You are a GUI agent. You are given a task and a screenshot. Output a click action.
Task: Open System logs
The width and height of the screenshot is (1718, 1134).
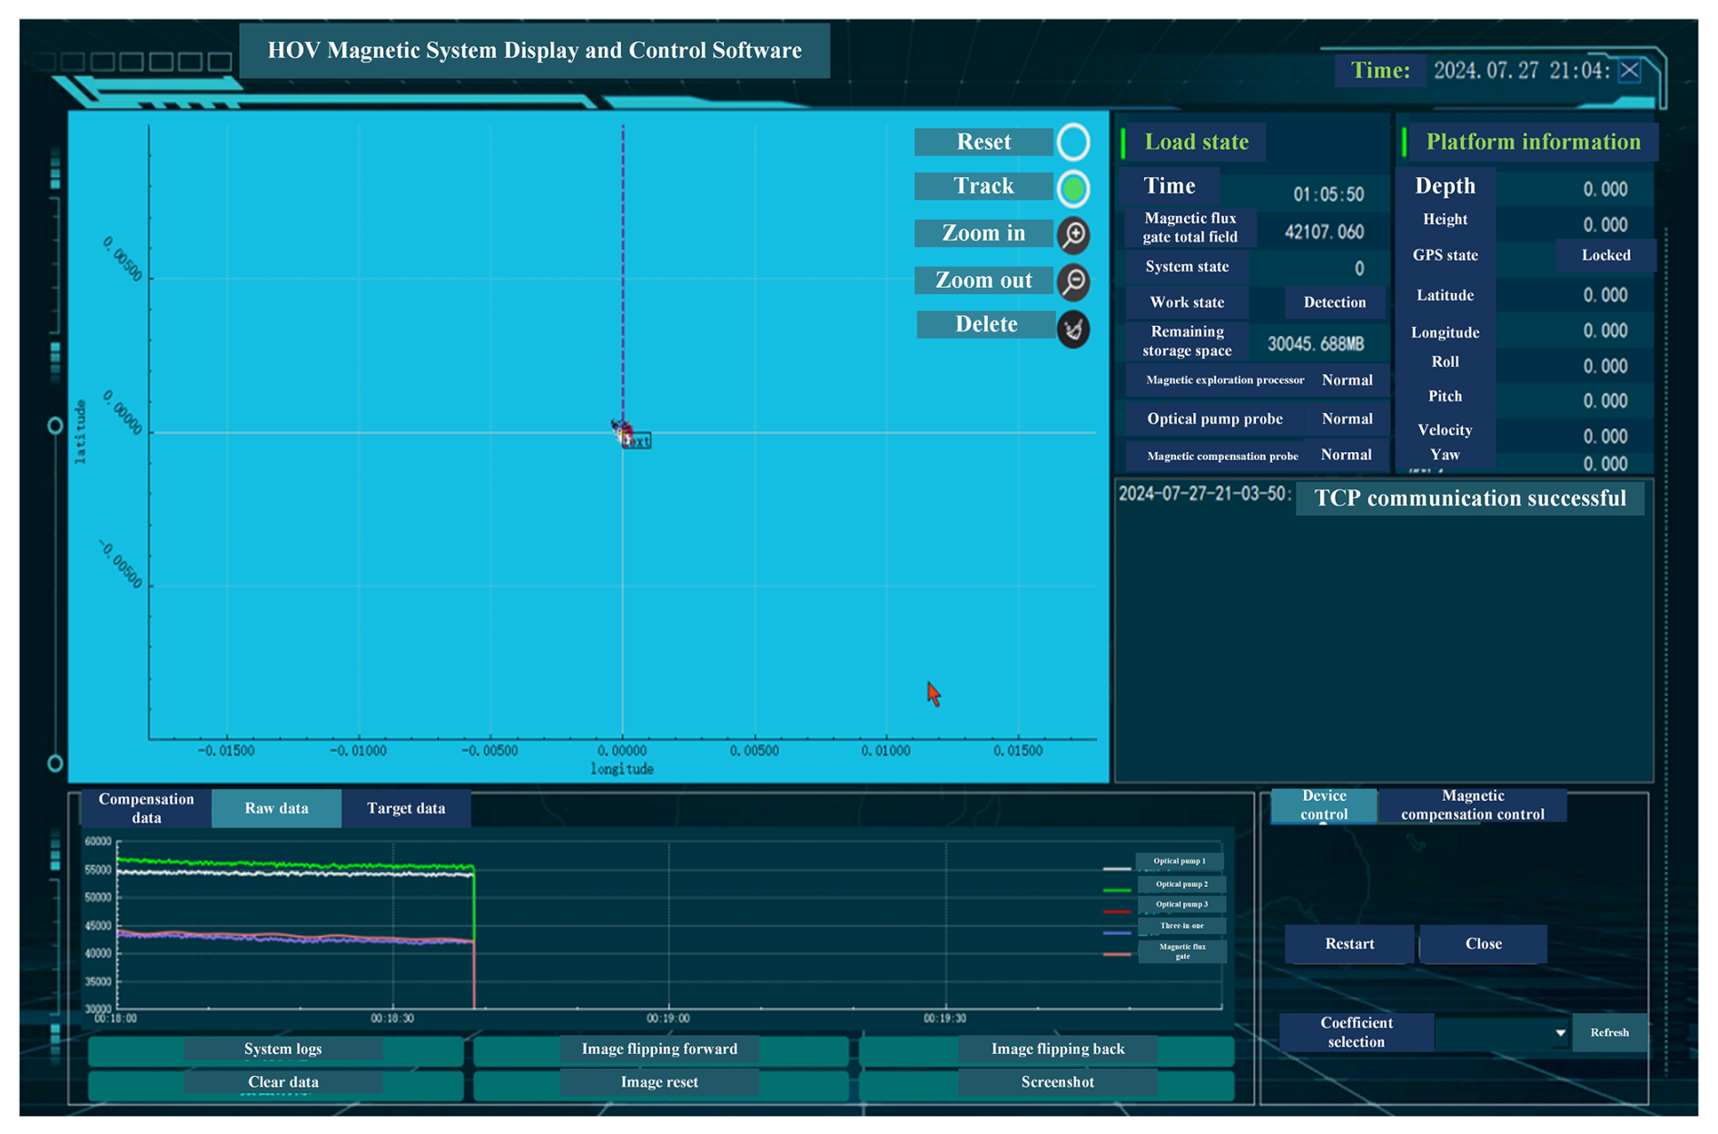tap(282, 1050)
